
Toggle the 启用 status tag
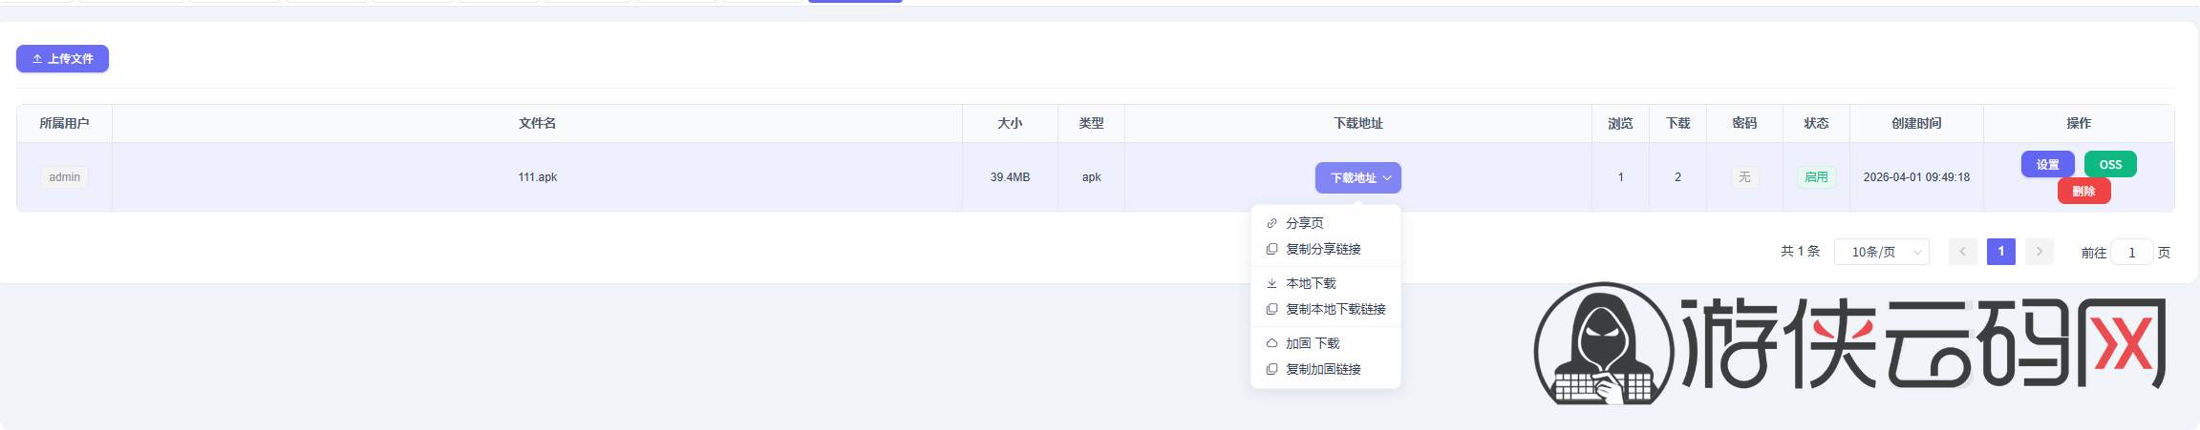pos(1816,177)
